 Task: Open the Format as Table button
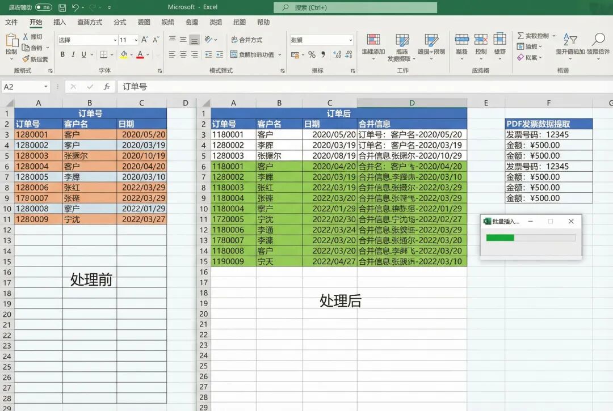401,48
